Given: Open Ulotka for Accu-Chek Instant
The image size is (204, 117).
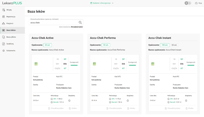Looking at the screenshot, I should [189, 108].
